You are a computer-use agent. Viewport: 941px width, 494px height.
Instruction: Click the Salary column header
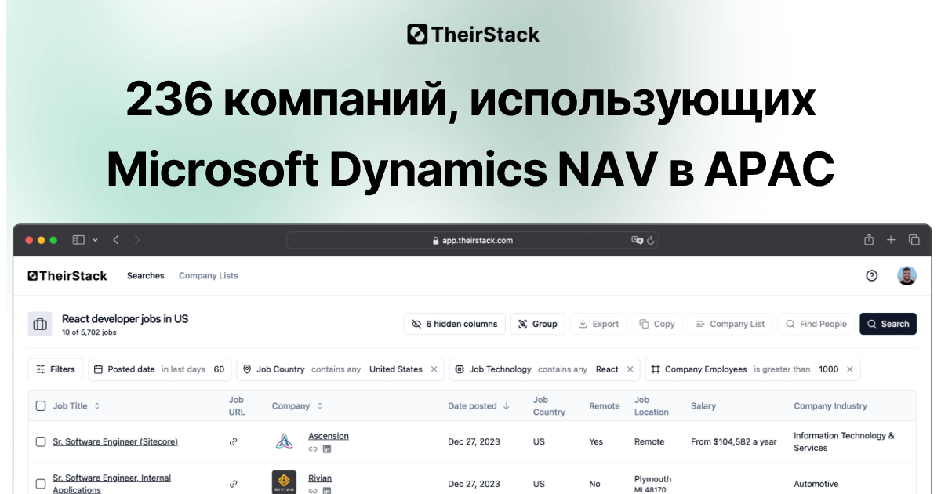coord(703,406)
